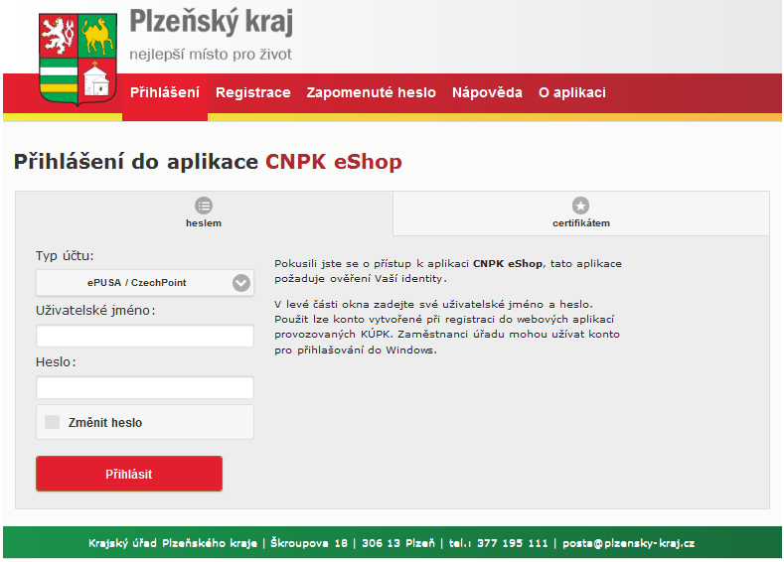
Task: Go to the Registrace page
Action: click(x=253, y=92)
